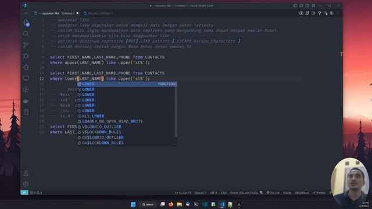Choose the GV$LOCKDOWN_RULES suggestion
Viewport: 372px width, 209px height.
coord(127,143)
